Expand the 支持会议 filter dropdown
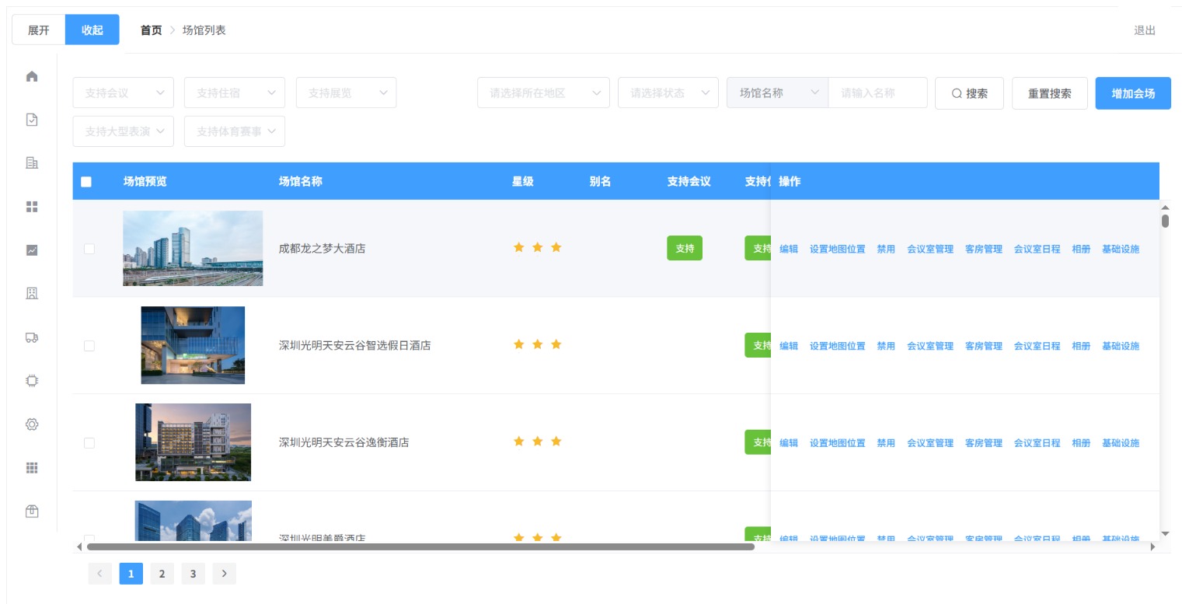 click(x=124, y=93)
